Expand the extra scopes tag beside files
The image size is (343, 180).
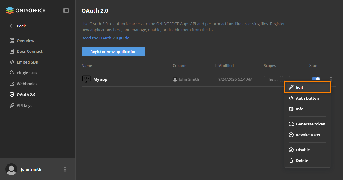(286, 78)
